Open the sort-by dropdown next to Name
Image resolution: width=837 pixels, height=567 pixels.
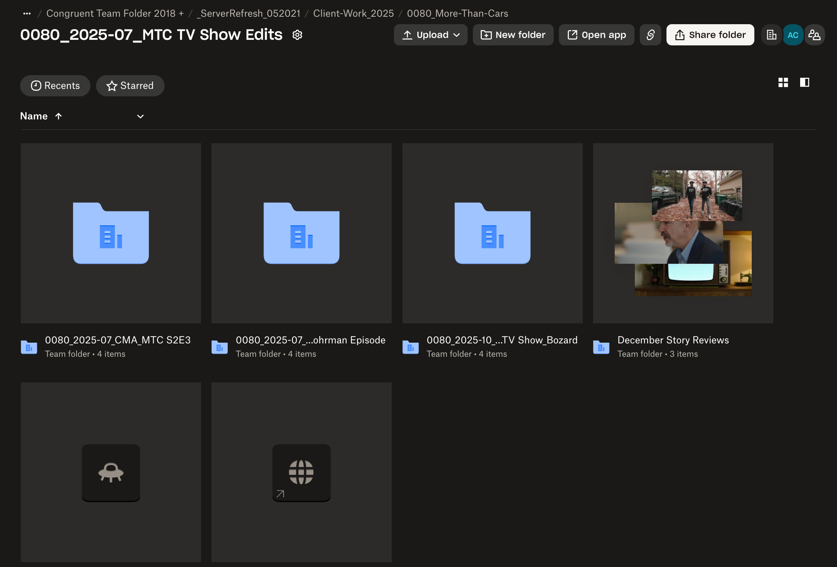[140, 116]
